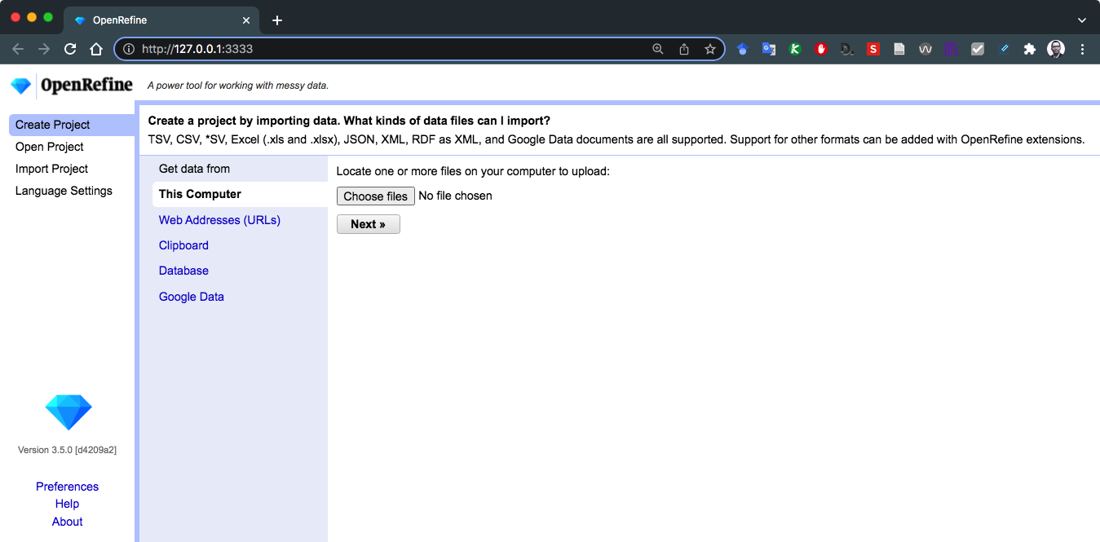Click the blue shape extension icon after the star
Screen dimensions: 1100x542
coord(742,49)
